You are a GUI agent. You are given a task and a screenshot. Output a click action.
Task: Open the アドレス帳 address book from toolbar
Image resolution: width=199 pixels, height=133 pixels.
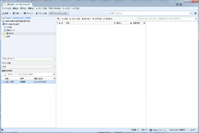[41, 13]
